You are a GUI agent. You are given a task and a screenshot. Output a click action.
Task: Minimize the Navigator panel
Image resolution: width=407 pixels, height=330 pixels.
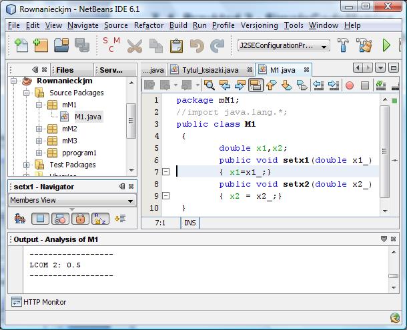click(121, 186)
